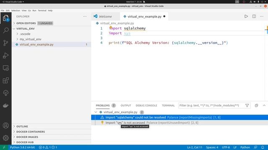Switch to the Welcome tab
268x150 pixels.
pyautogui.click(x=105, y=17)
